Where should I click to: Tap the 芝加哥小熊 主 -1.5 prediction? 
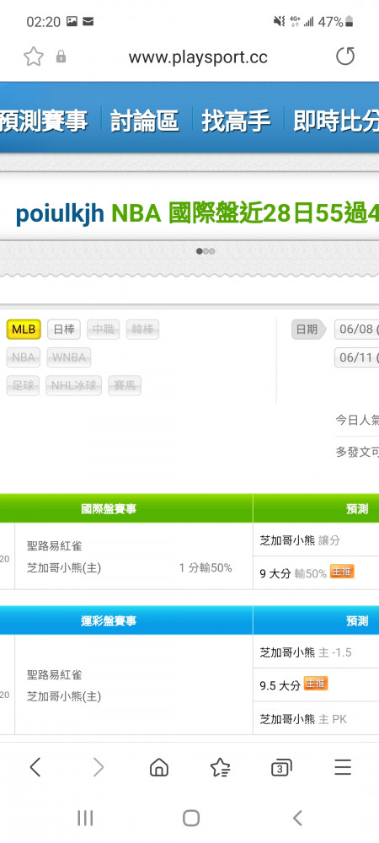click(x=306, y=652)
